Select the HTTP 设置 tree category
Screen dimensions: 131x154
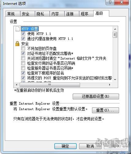(x=30, y=29)
